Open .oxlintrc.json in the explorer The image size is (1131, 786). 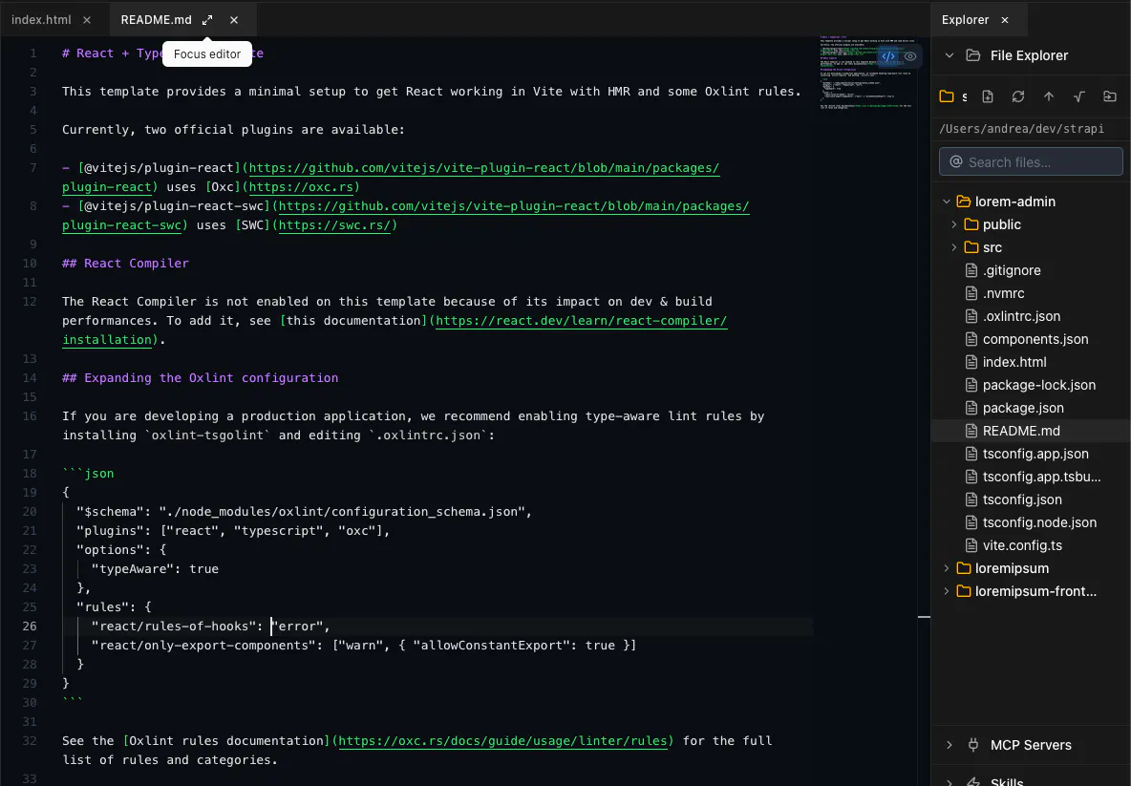(1021, 316)
